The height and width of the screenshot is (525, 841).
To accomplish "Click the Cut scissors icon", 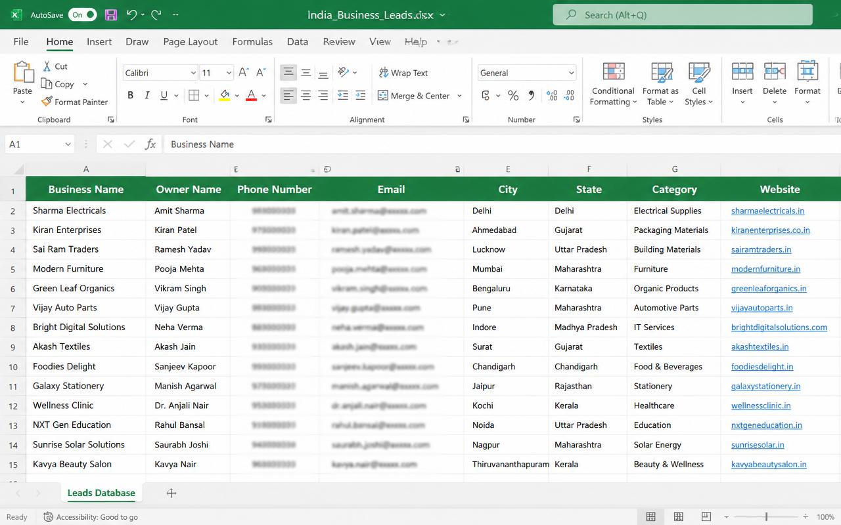I will (47, 66).
